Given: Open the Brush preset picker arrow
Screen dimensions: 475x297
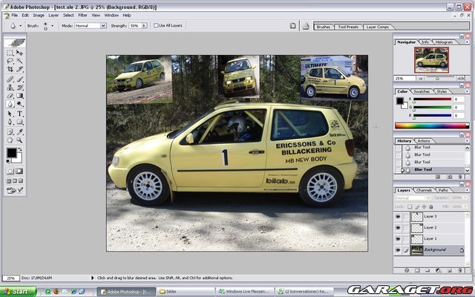Looking at the screenshot, I should (53, 26).
